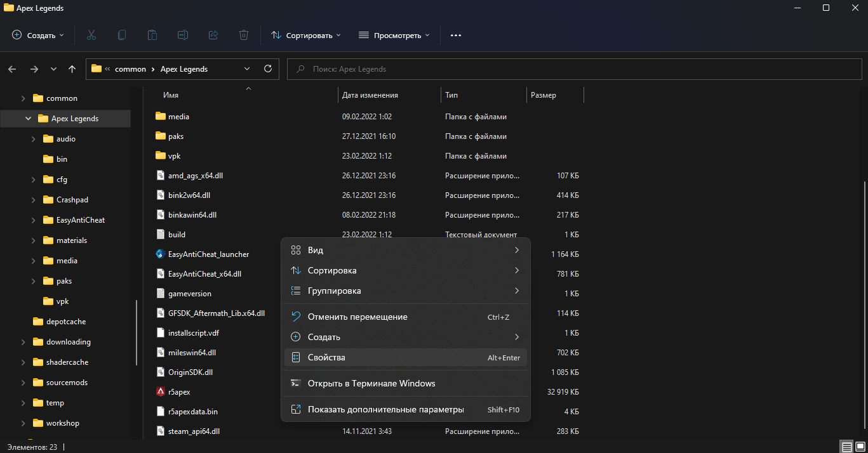Open the three-dots more options menu
This screenshot has width=868, height=453.
coord(456,35)
